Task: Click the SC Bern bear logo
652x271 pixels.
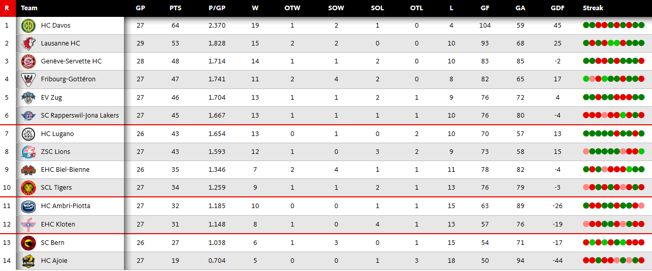Action: click(28, 242)
